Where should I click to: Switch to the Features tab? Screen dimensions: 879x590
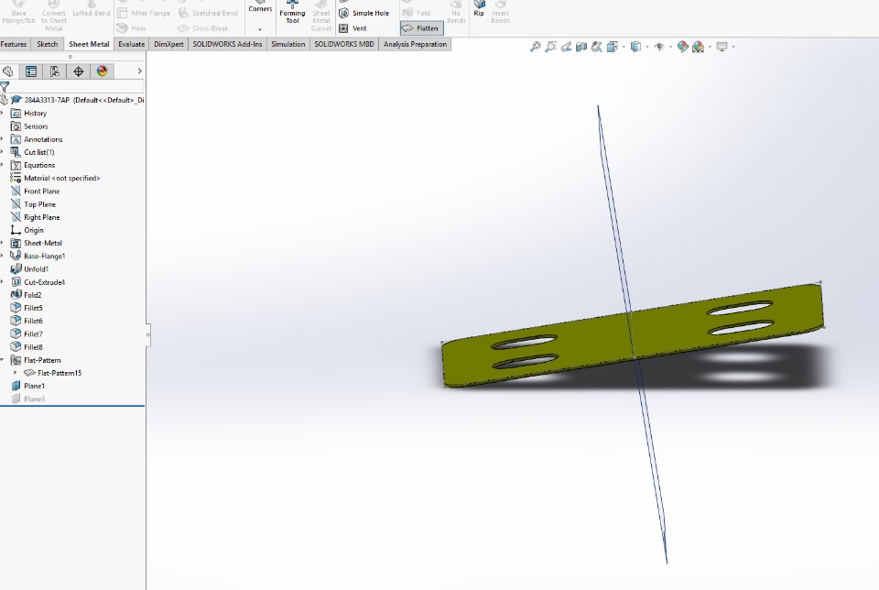(14, 44)
